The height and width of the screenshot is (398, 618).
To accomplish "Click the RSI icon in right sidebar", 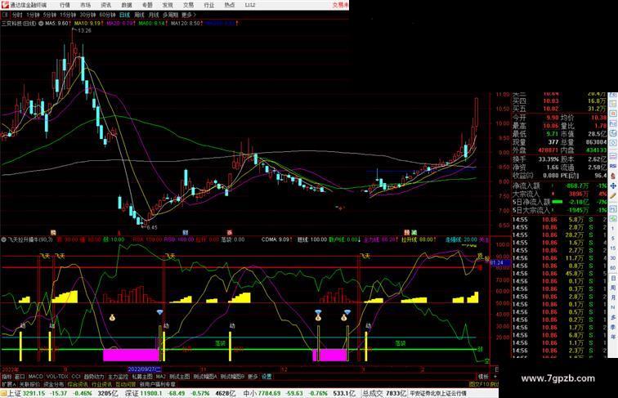I will [613, 167].
